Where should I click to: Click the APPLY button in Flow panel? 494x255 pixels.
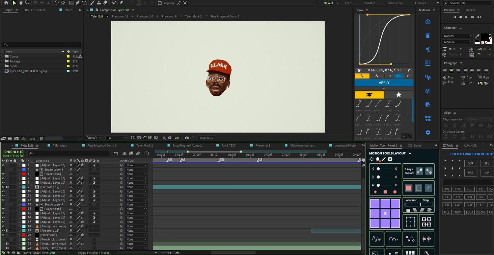(384, 83)
